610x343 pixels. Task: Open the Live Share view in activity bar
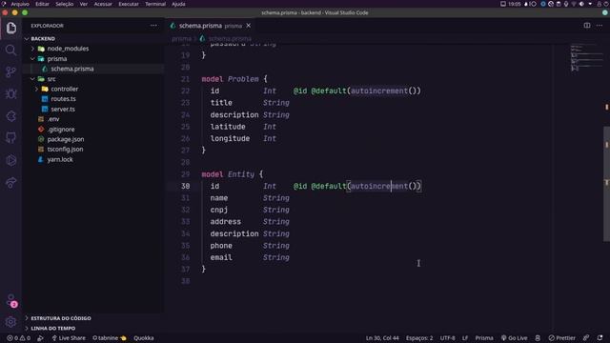coord(10,182)
